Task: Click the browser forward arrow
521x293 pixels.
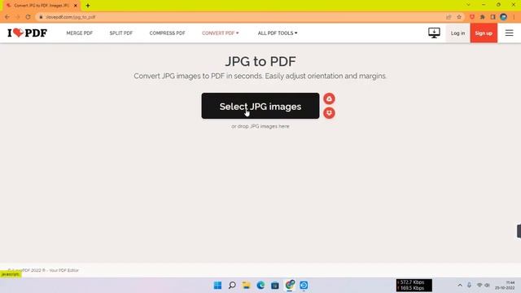Action: pos(18,17)
